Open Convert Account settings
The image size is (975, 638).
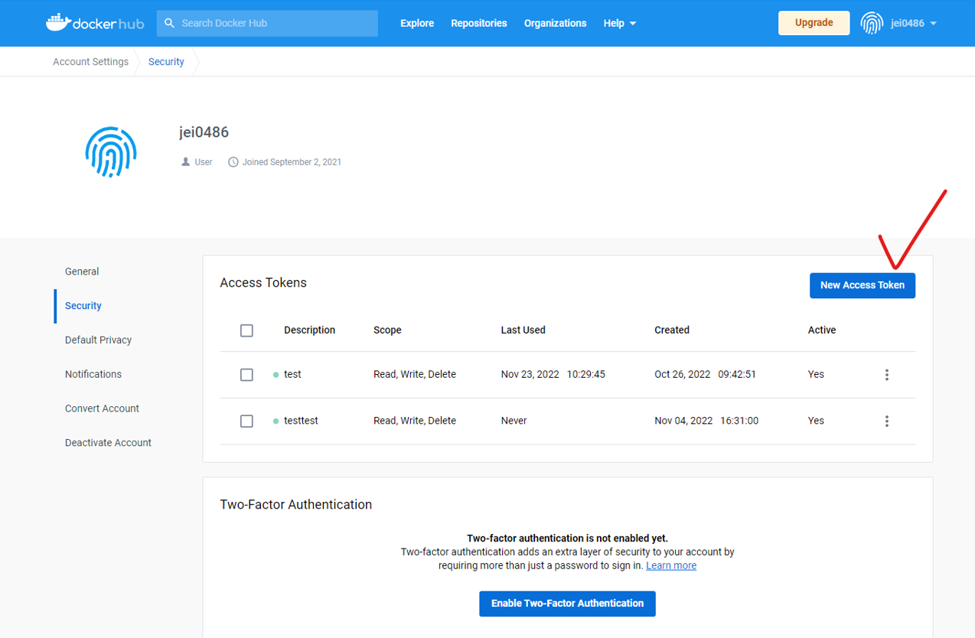102,409
